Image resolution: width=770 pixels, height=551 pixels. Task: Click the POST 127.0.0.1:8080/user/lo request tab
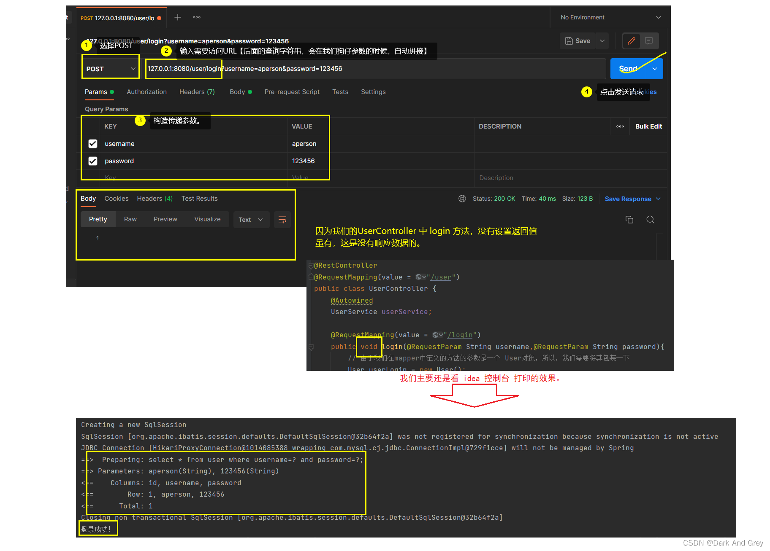(x=121, y=18)
